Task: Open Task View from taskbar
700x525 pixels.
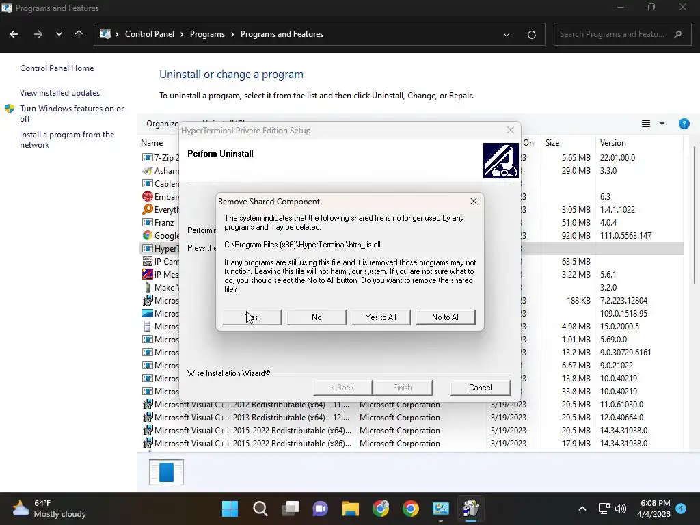Action: pos(290,509)
